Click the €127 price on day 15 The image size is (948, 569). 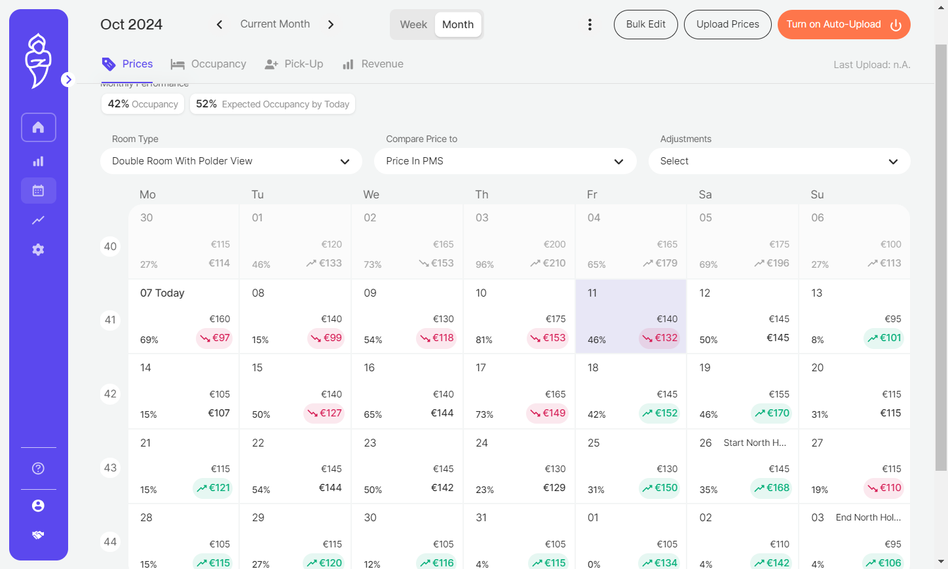(326, 413)
